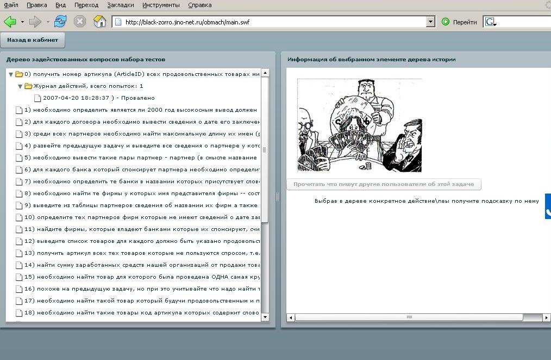Viewport: 551px width, 360px height.
Task: Click the card players cartoon image
Action: tap(359, 125)
